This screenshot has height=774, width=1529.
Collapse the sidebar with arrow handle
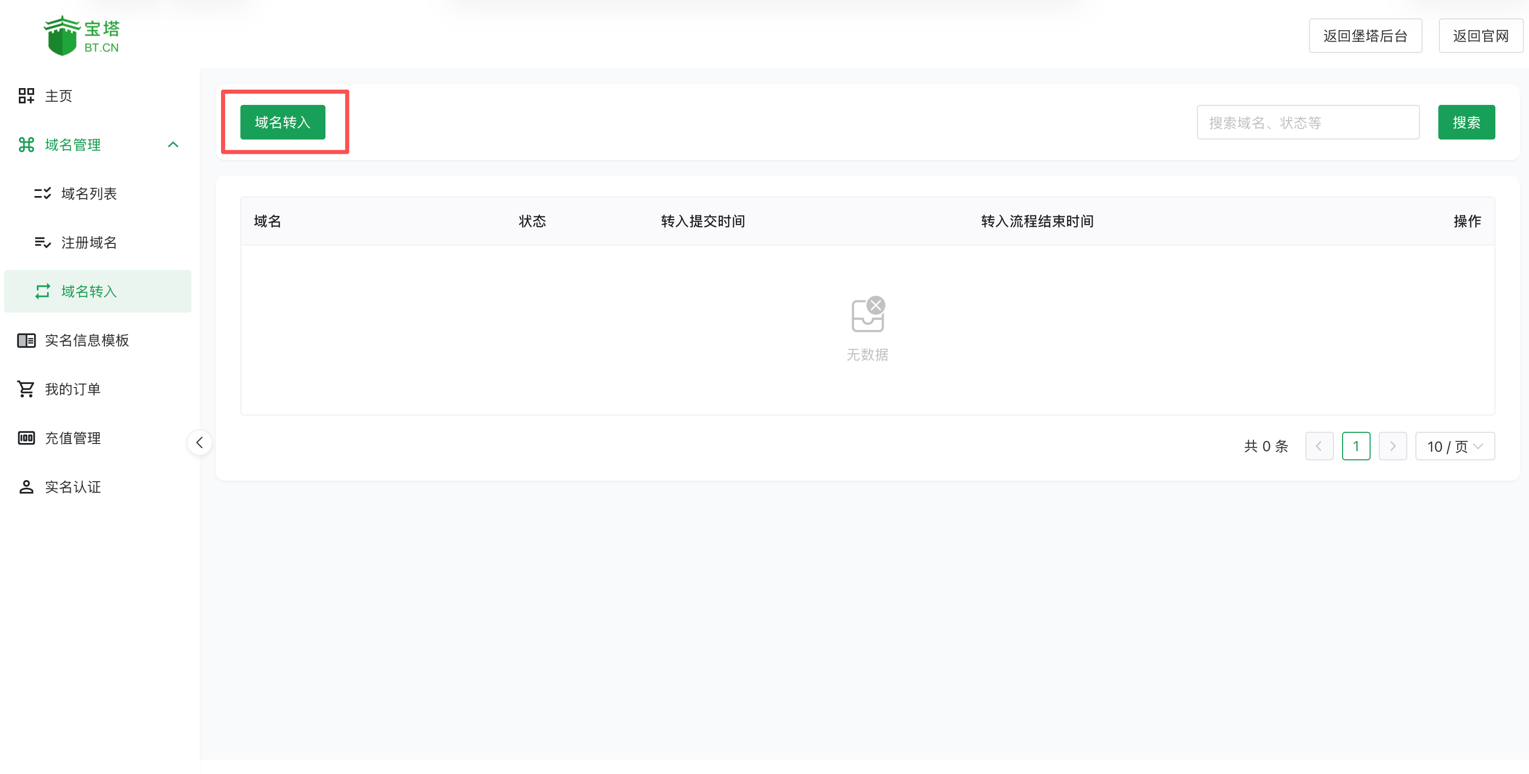pyautogui.click(x=200, y=442)
